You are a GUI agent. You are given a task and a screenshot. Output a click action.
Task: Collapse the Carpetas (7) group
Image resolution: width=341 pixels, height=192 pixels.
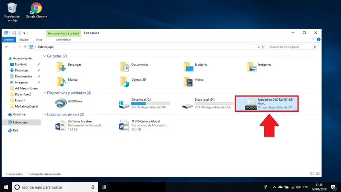point(45,56)
